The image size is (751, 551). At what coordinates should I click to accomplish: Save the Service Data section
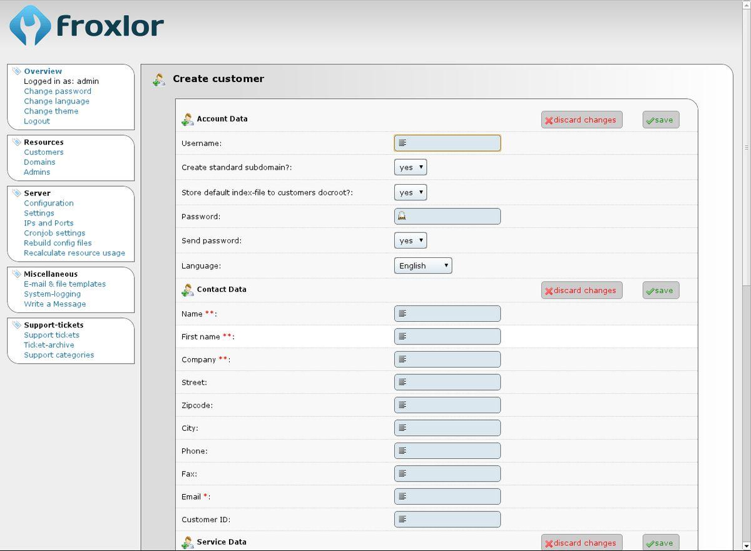pos(661,543)
